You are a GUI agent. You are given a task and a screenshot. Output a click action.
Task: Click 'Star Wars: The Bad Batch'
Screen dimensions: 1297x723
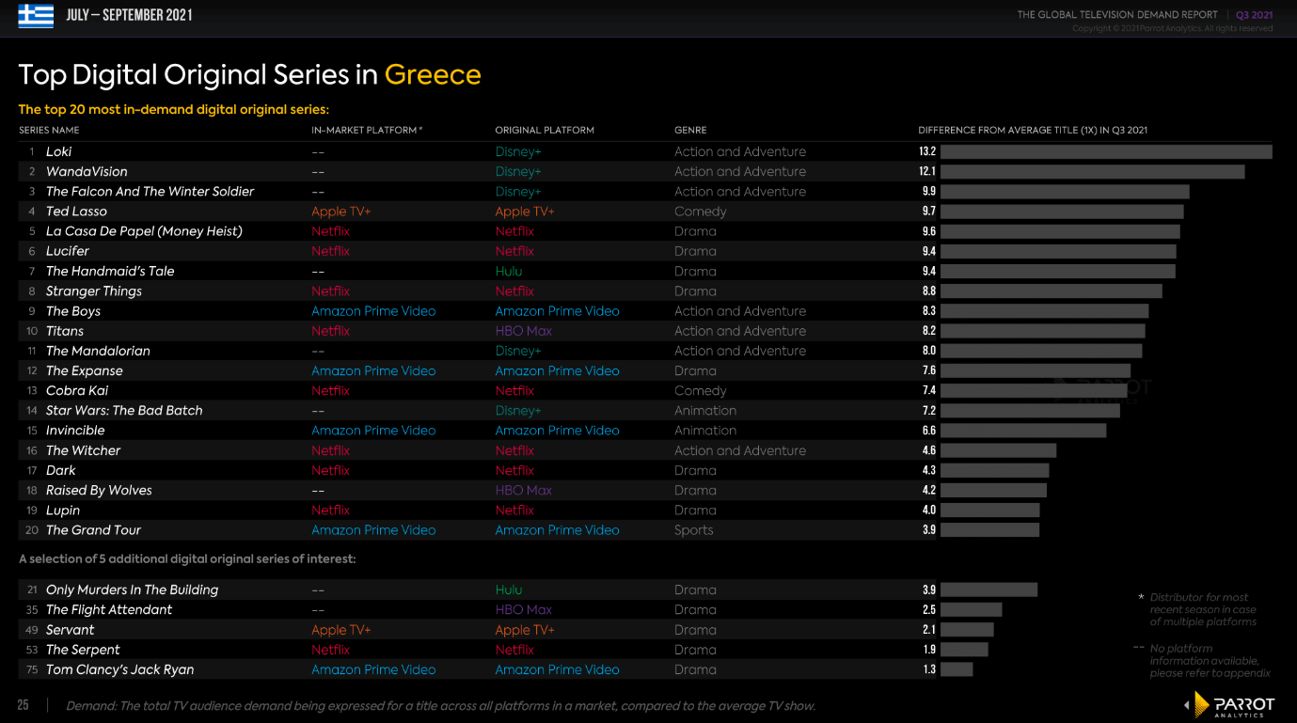click(x=124, y=410)
